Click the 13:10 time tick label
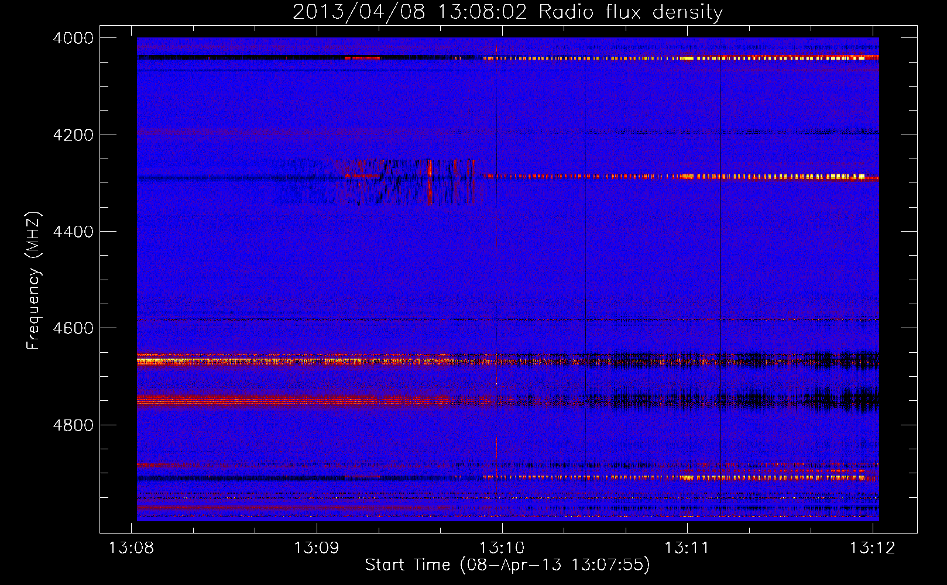The width and height of the screenshot is (947, 585). [502, 548]
